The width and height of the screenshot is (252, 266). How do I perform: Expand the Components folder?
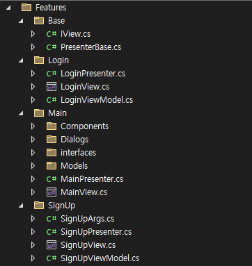coord(33,126)
